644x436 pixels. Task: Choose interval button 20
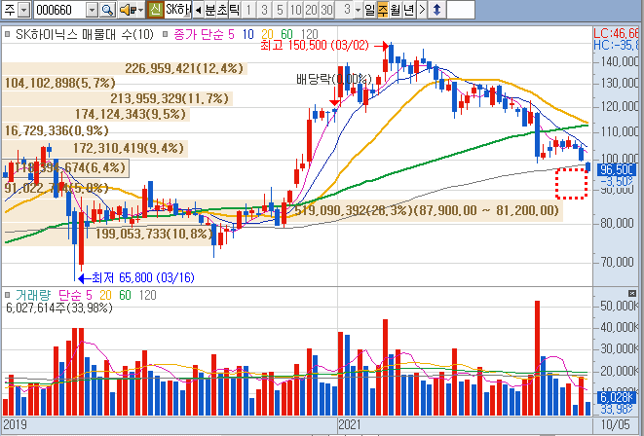pyautogui.click(x=311, y=10)
